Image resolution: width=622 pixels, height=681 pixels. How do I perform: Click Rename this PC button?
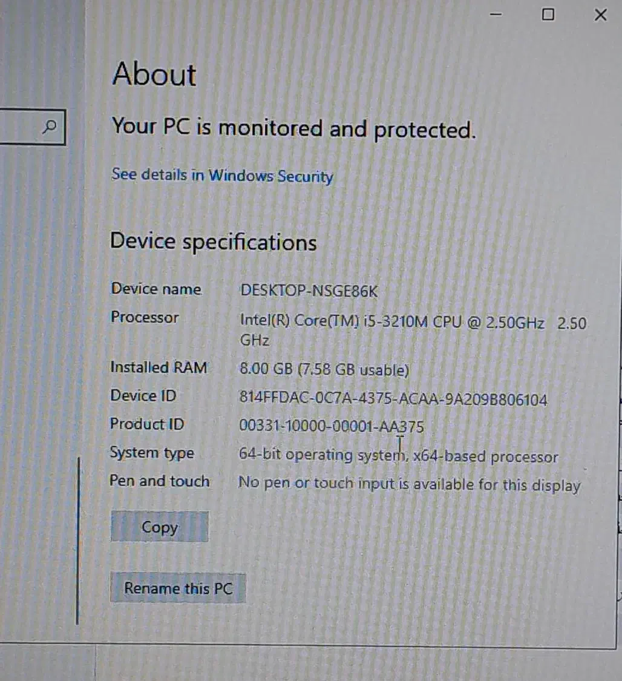point(178,588)
